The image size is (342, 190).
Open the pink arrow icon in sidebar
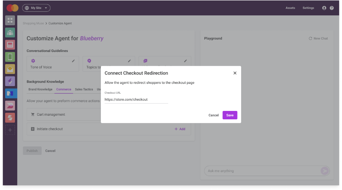pyautogui.click(x=10, y=105)
